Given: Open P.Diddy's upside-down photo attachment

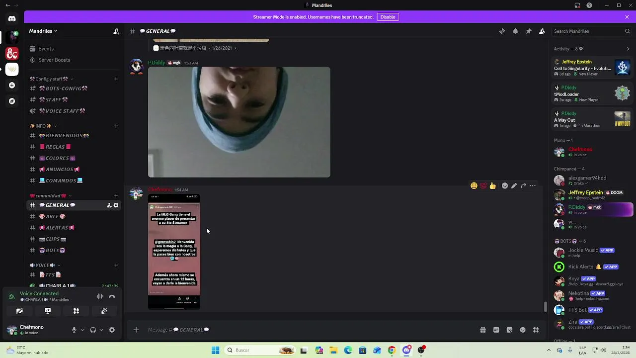Looking at the screenshot, I should 239,122.
